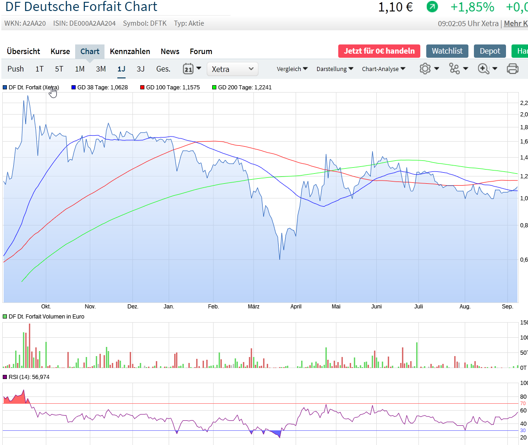Click the RSI (14): 56,974 label
This screenshot has height=445, width=528.
(29, 377)
